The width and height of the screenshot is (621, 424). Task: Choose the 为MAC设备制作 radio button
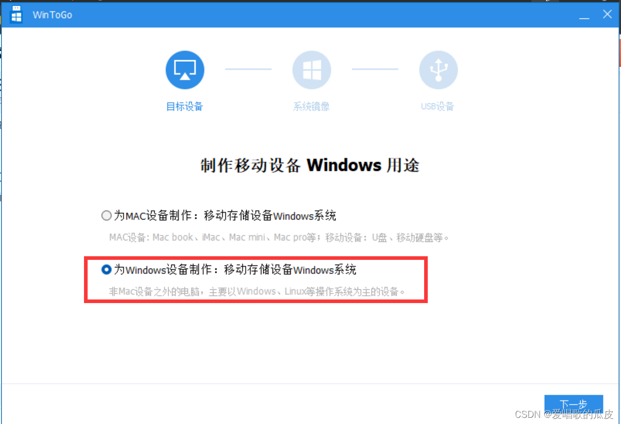tap(106, 216)
